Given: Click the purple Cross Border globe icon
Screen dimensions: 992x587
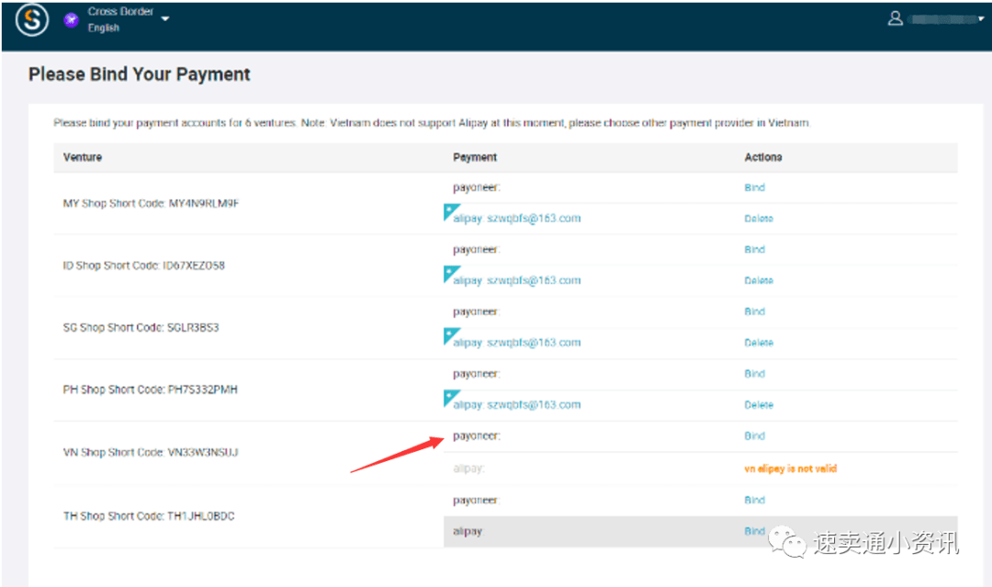Looking at the screenshot, I should (72, 20).
